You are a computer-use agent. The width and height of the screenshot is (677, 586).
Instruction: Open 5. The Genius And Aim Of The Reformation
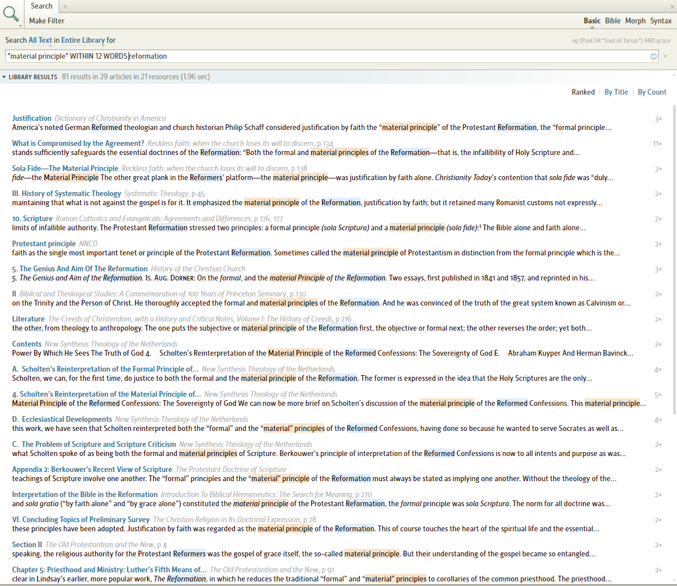[x=80, y=268]
